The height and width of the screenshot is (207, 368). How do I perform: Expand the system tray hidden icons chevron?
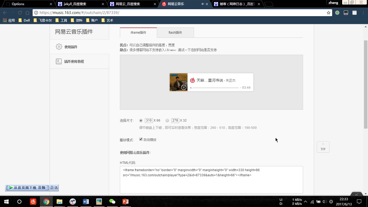[x=305, y=202]
